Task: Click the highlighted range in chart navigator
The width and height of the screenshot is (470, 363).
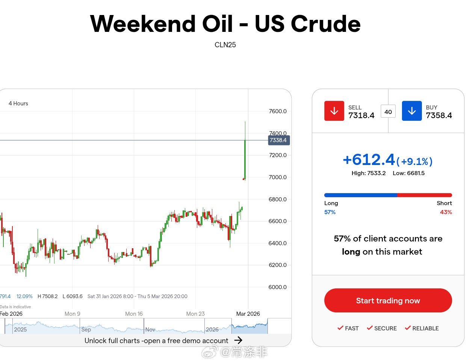Action: (249, 326)
